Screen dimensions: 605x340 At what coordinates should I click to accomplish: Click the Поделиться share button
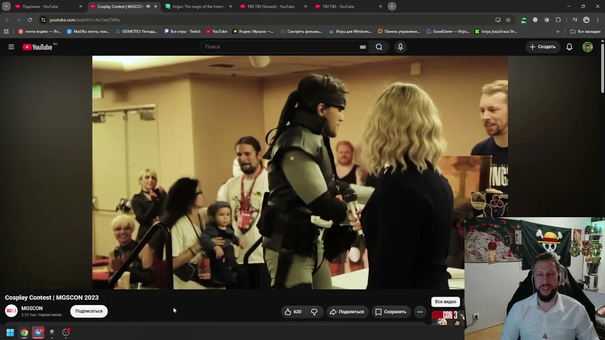pos(347,312)
